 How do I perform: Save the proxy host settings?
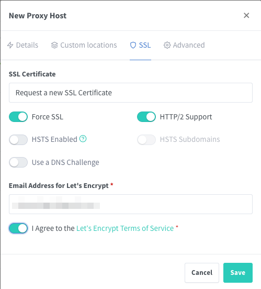[238, 273]
